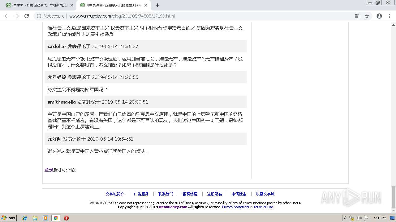Viewport: 396px width, 222px height.
Task: Open 广告服务 footer link
Action: coord(141,194)
